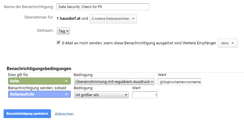Click the Abbrechen link
This screenshot has height=121, width=244.
click(64, 114)
